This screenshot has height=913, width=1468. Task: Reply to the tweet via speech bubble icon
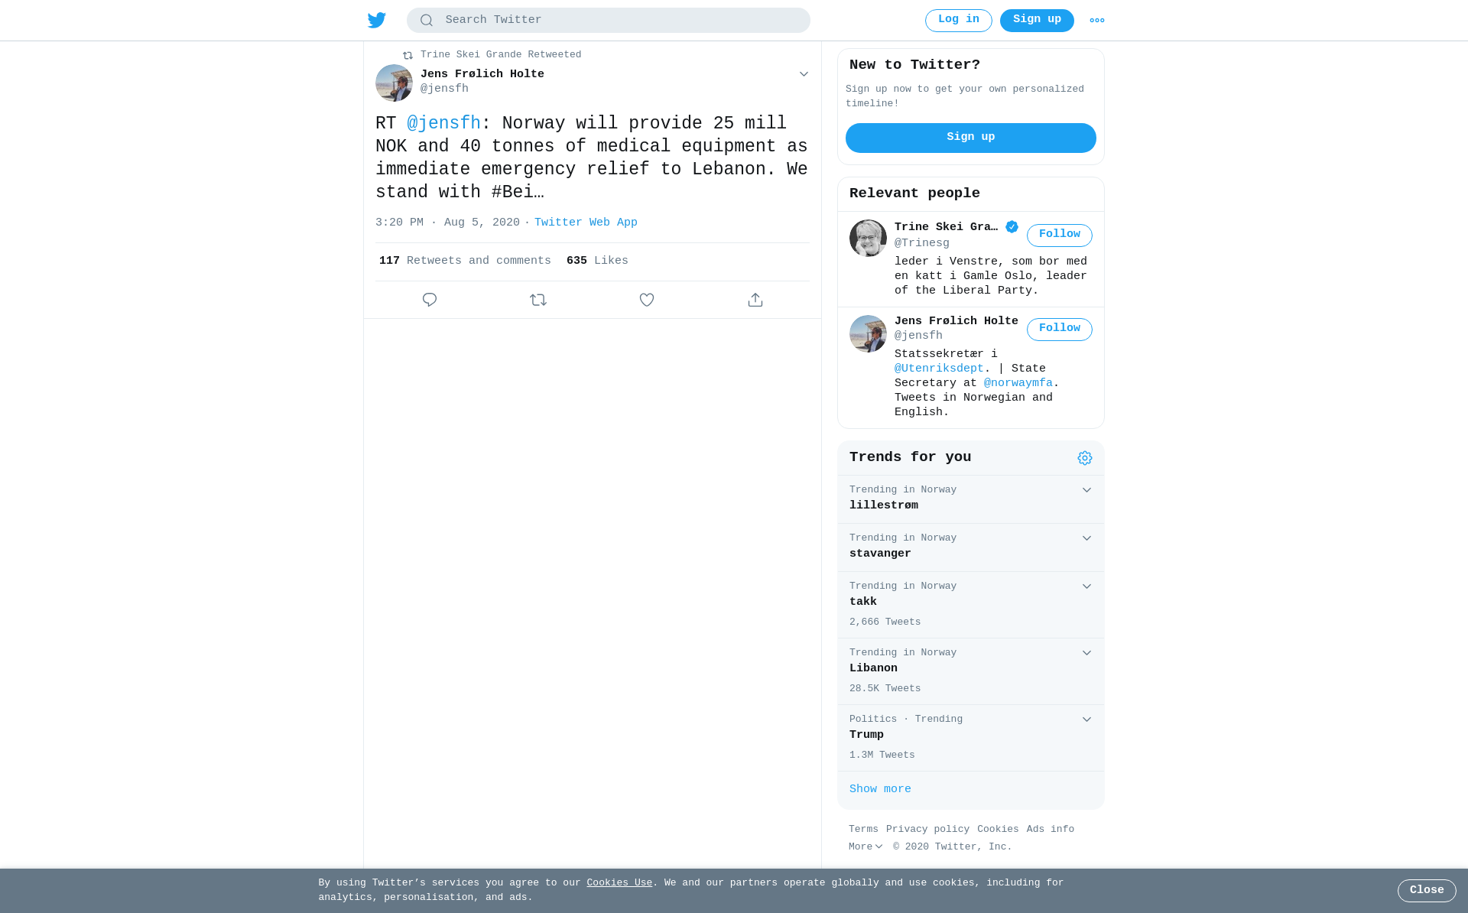pyautogui.click(x=430, y=300)
